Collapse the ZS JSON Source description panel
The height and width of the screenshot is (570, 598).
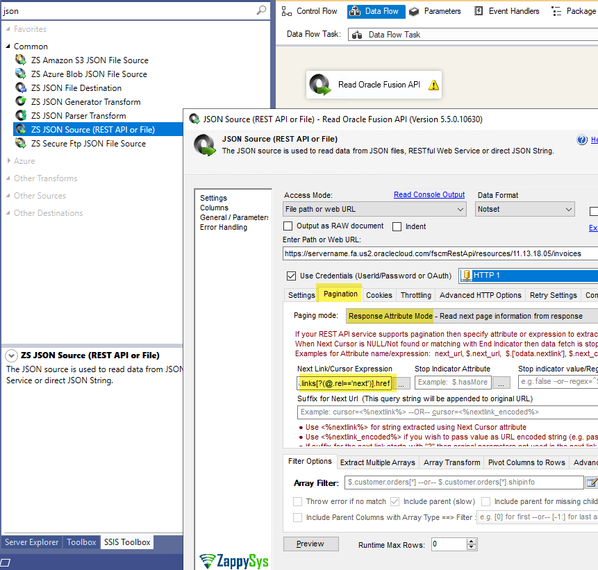[x=11, y=355]
